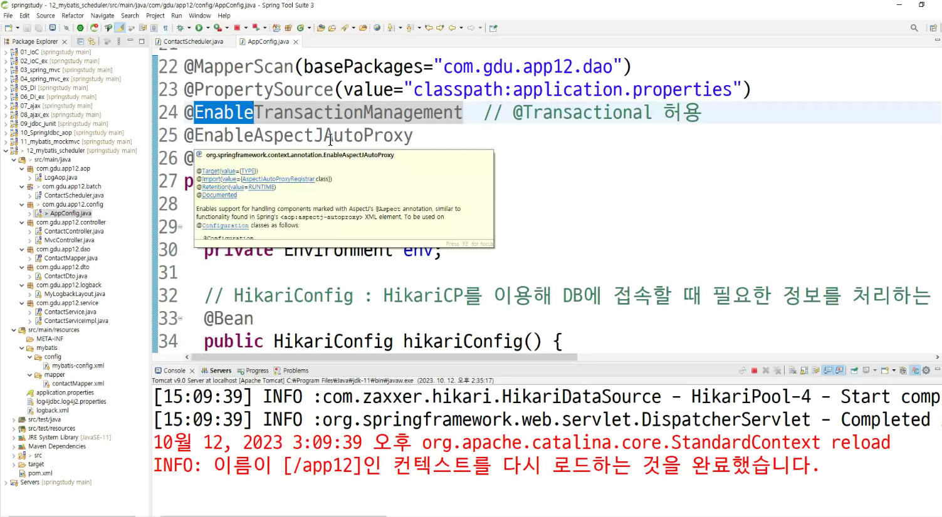942x517 pixels.
Task: Open the Refactor menu
Action: (73, 16)
